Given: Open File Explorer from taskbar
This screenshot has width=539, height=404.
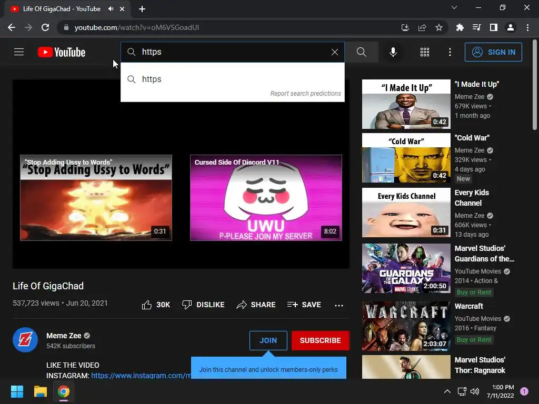Looking at the screenshot, I should coord(40,391).
